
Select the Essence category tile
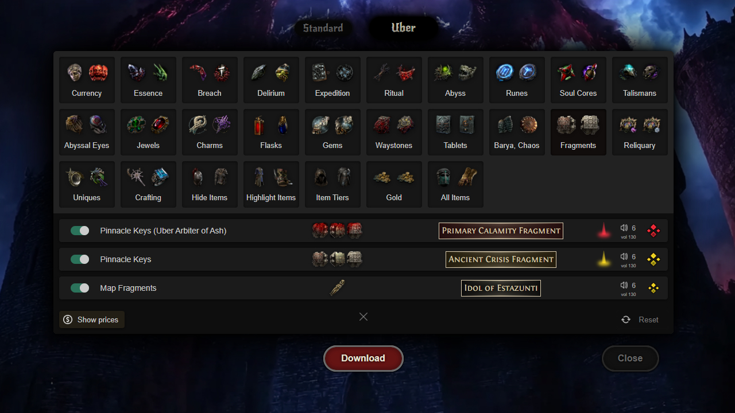coord(148,80)
